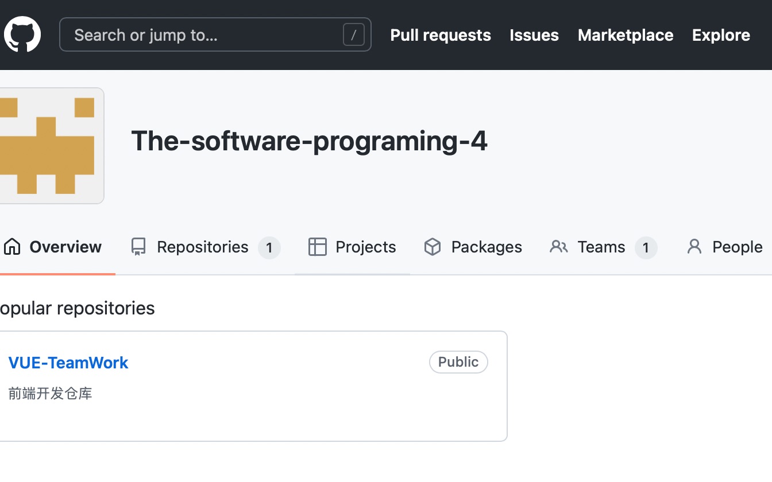
Task: Click the Repositories book icon
Action: pos(138,247)
